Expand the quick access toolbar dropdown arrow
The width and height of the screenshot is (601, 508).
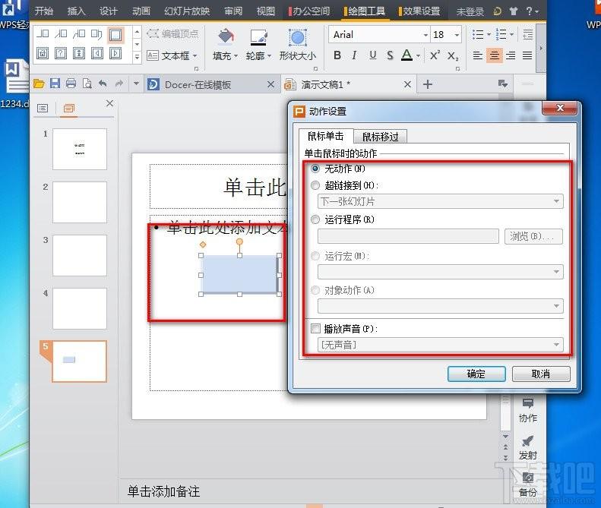coord(136,84)
